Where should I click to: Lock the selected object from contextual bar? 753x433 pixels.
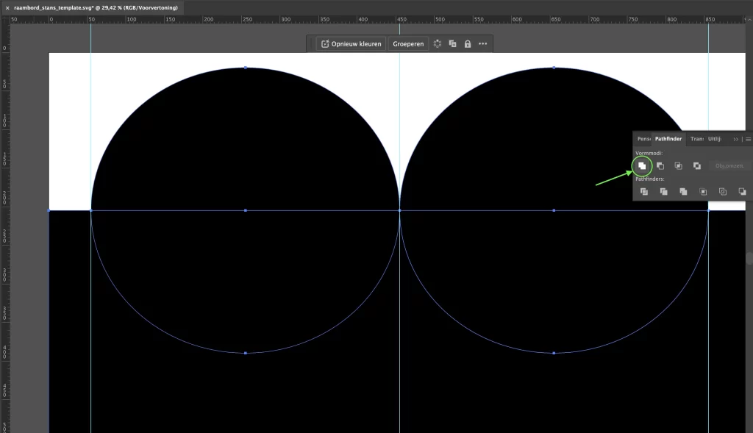click(468, 44)
